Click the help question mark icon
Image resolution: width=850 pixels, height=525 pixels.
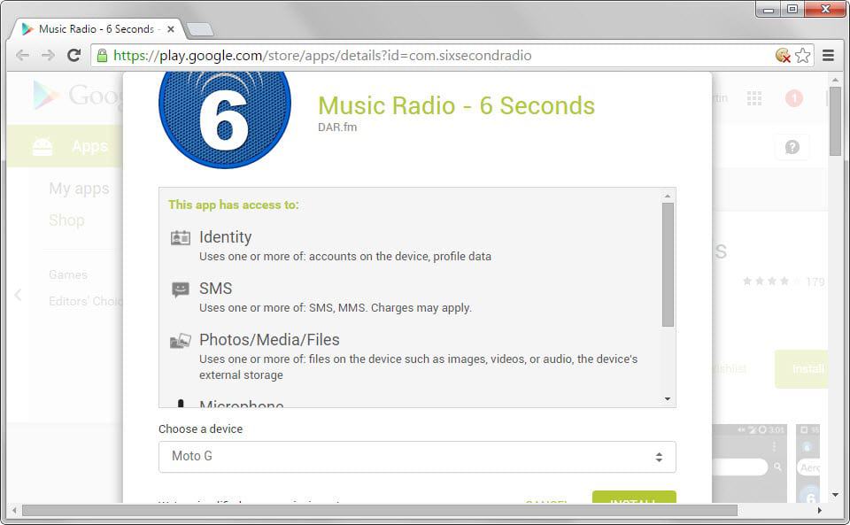click(x=792, y=147)
